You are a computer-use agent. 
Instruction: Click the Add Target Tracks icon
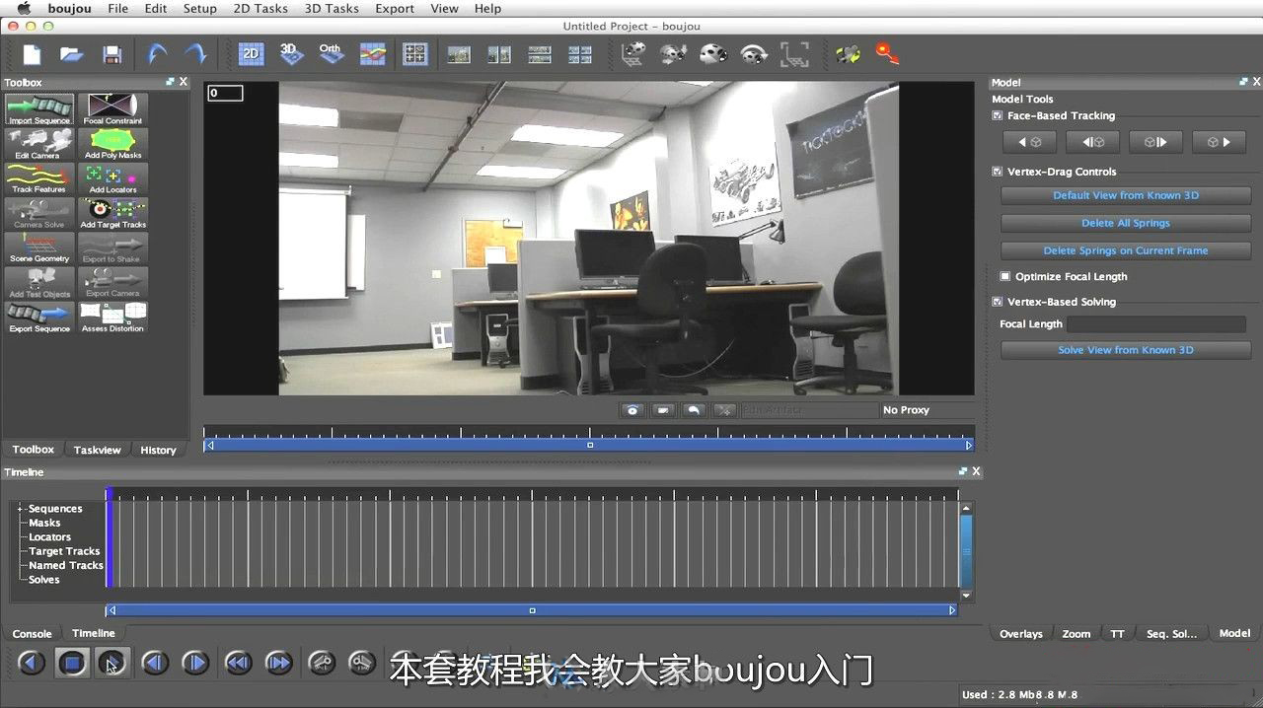[x=112, y=212]
